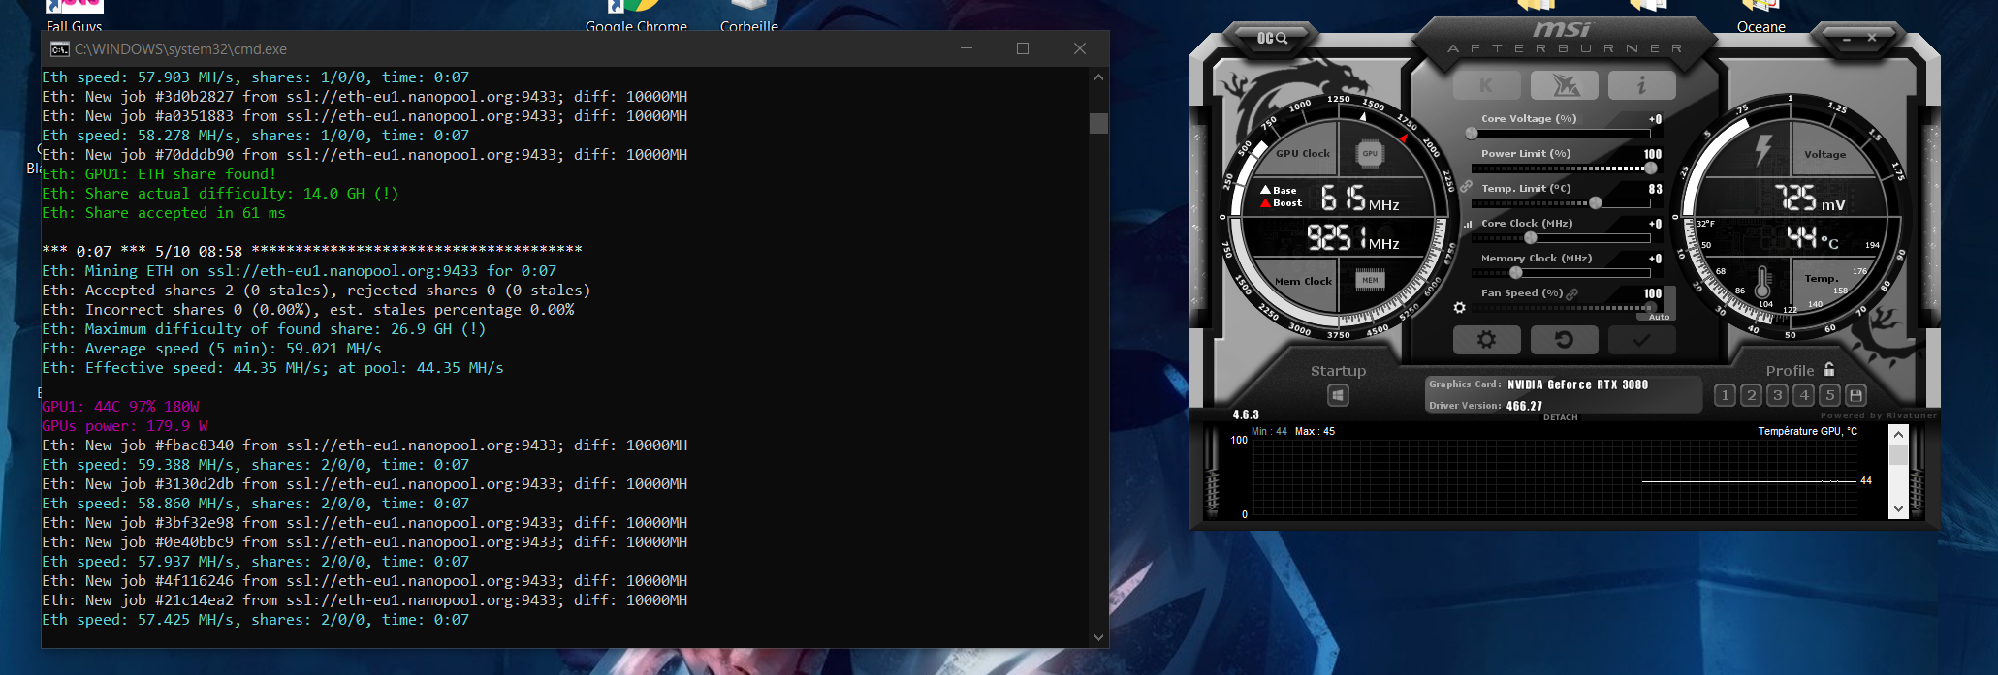The width and height of the screenshot is (1998, 675).
Task: Minimize the MSI Afterburner window
Action: click(x=1847, y=39)
